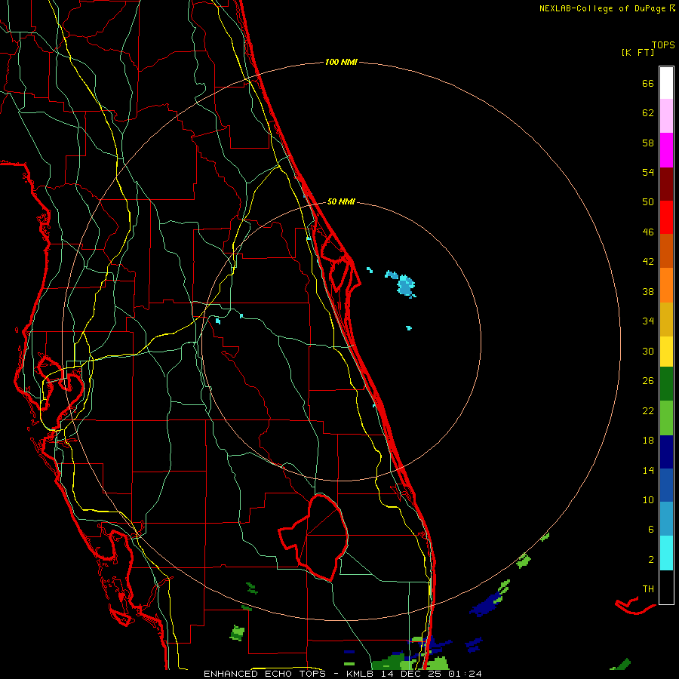The height and width of the screenshot is (679, 679).
Task: Click the legend value "38"
Action: tap(648, 291)
